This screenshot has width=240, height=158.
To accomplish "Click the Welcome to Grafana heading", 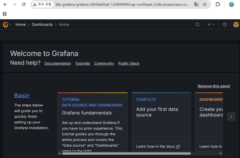I will [x=44, y=53].
